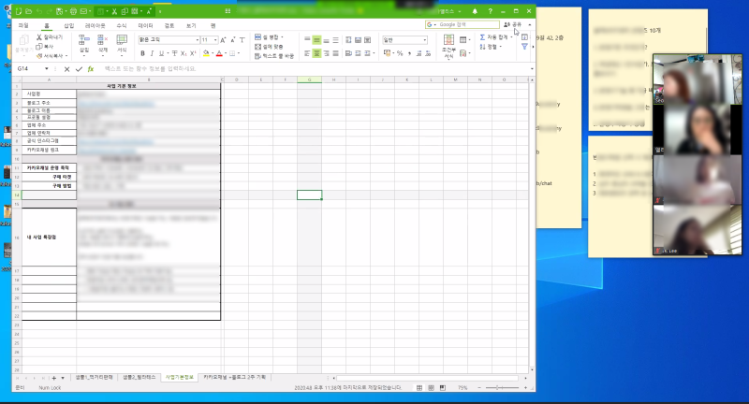Open the 데이터 ribbon tab
Viewport: 749px width, 404px height.
pos(145,25)
